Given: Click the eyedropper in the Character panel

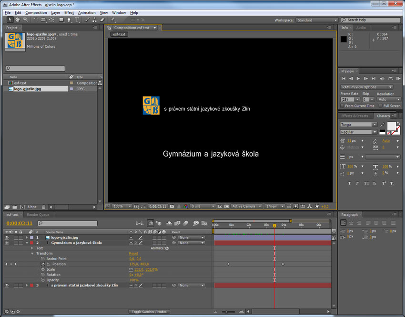Looking at the screenshot, I should click(x=382, y=125).
